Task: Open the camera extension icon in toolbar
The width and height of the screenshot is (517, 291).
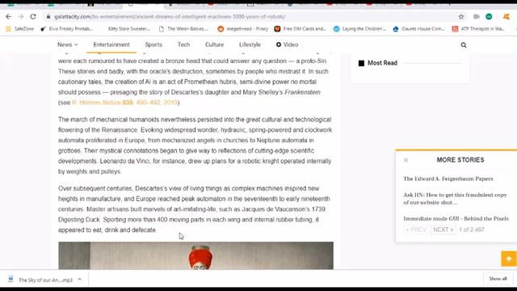Action: (476, 16)
